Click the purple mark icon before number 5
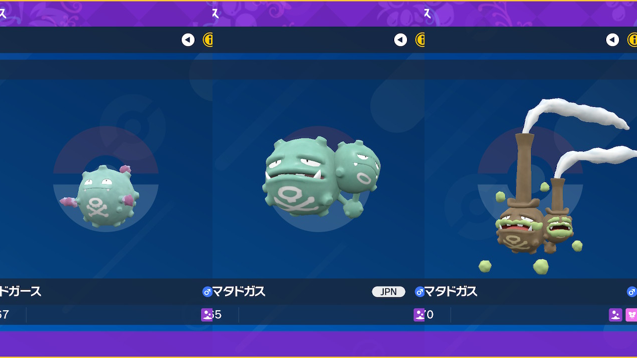This screenshot has height=358, width=637. click(207, 315)
